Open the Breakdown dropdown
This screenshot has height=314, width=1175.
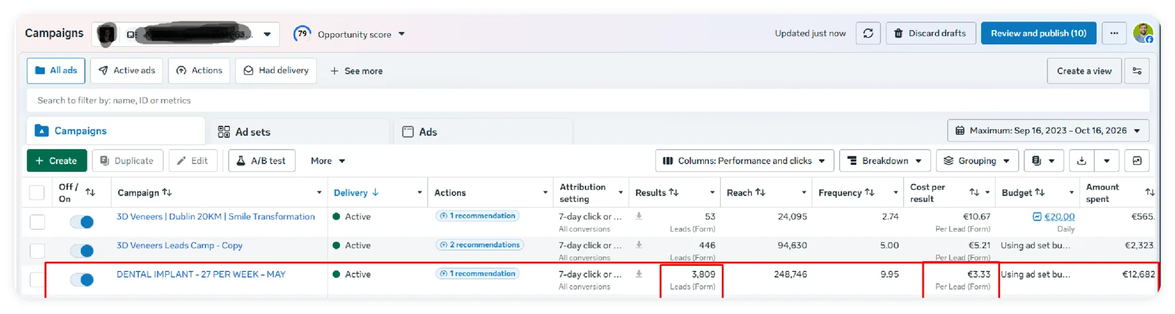(885, 161)
